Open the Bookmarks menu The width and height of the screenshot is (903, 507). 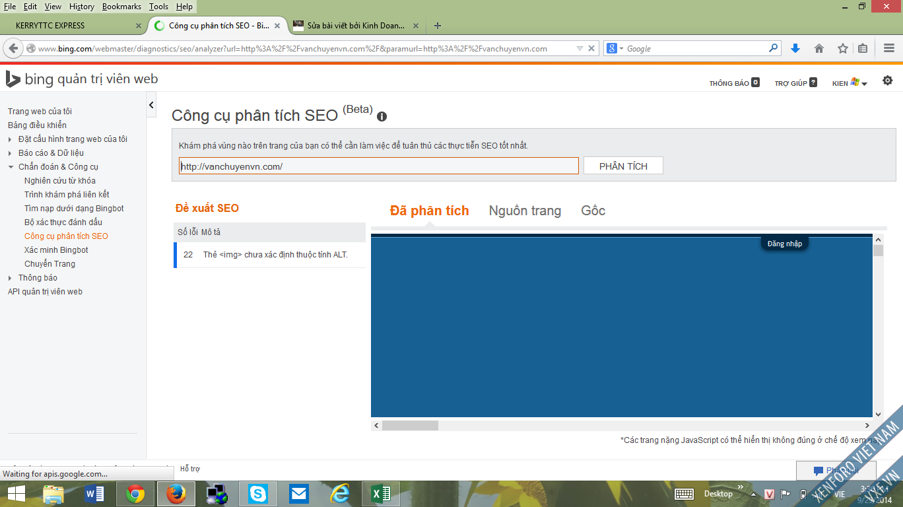coord(121,7)
